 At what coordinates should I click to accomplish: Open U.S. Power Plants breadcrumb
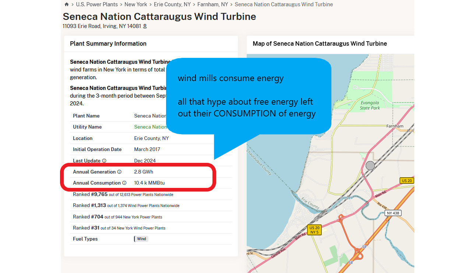[97, 4]
